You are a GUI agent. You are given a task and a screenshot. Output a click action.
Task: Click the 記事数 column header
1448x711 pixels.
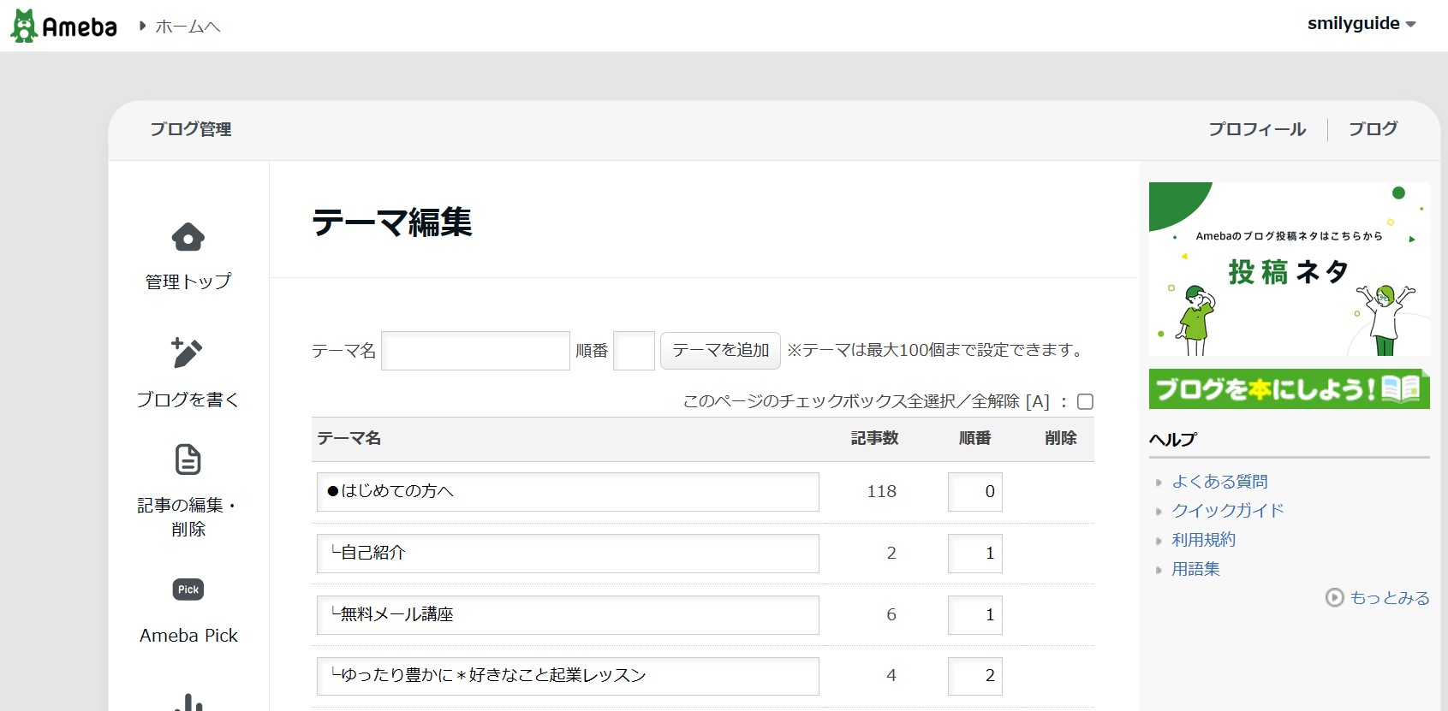click(874, 438)
